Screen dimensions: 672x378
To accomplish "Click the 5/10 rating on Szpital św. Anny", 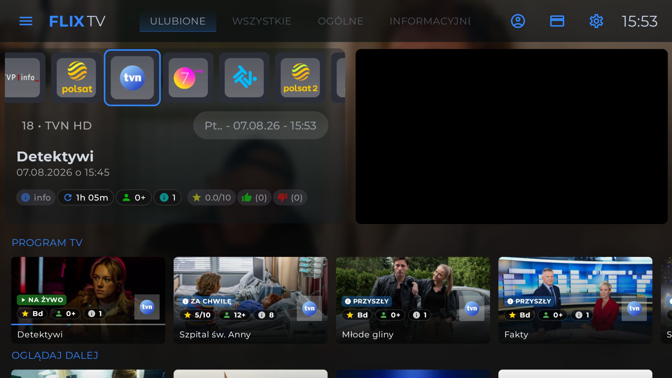I will [x=198, y=315].
